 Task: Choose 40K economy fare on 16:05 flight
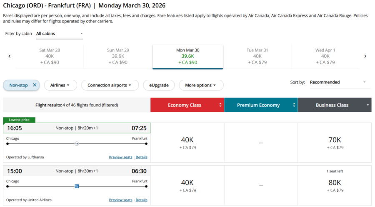187,143
